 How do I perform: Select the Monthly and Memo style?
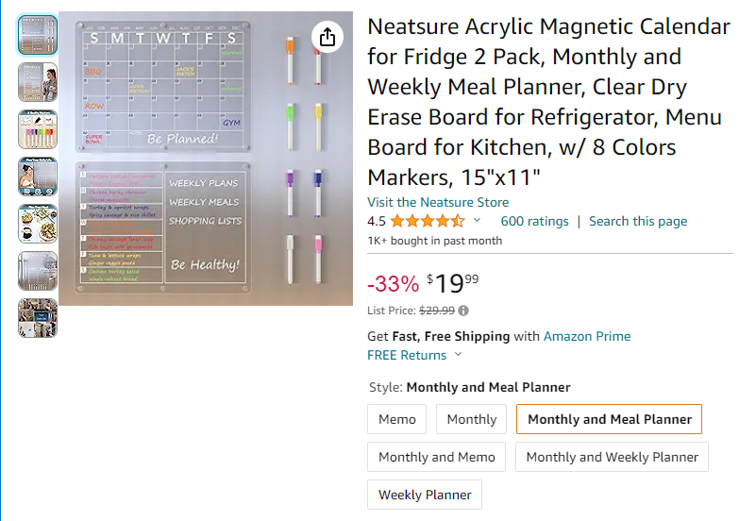pos(437,457)
